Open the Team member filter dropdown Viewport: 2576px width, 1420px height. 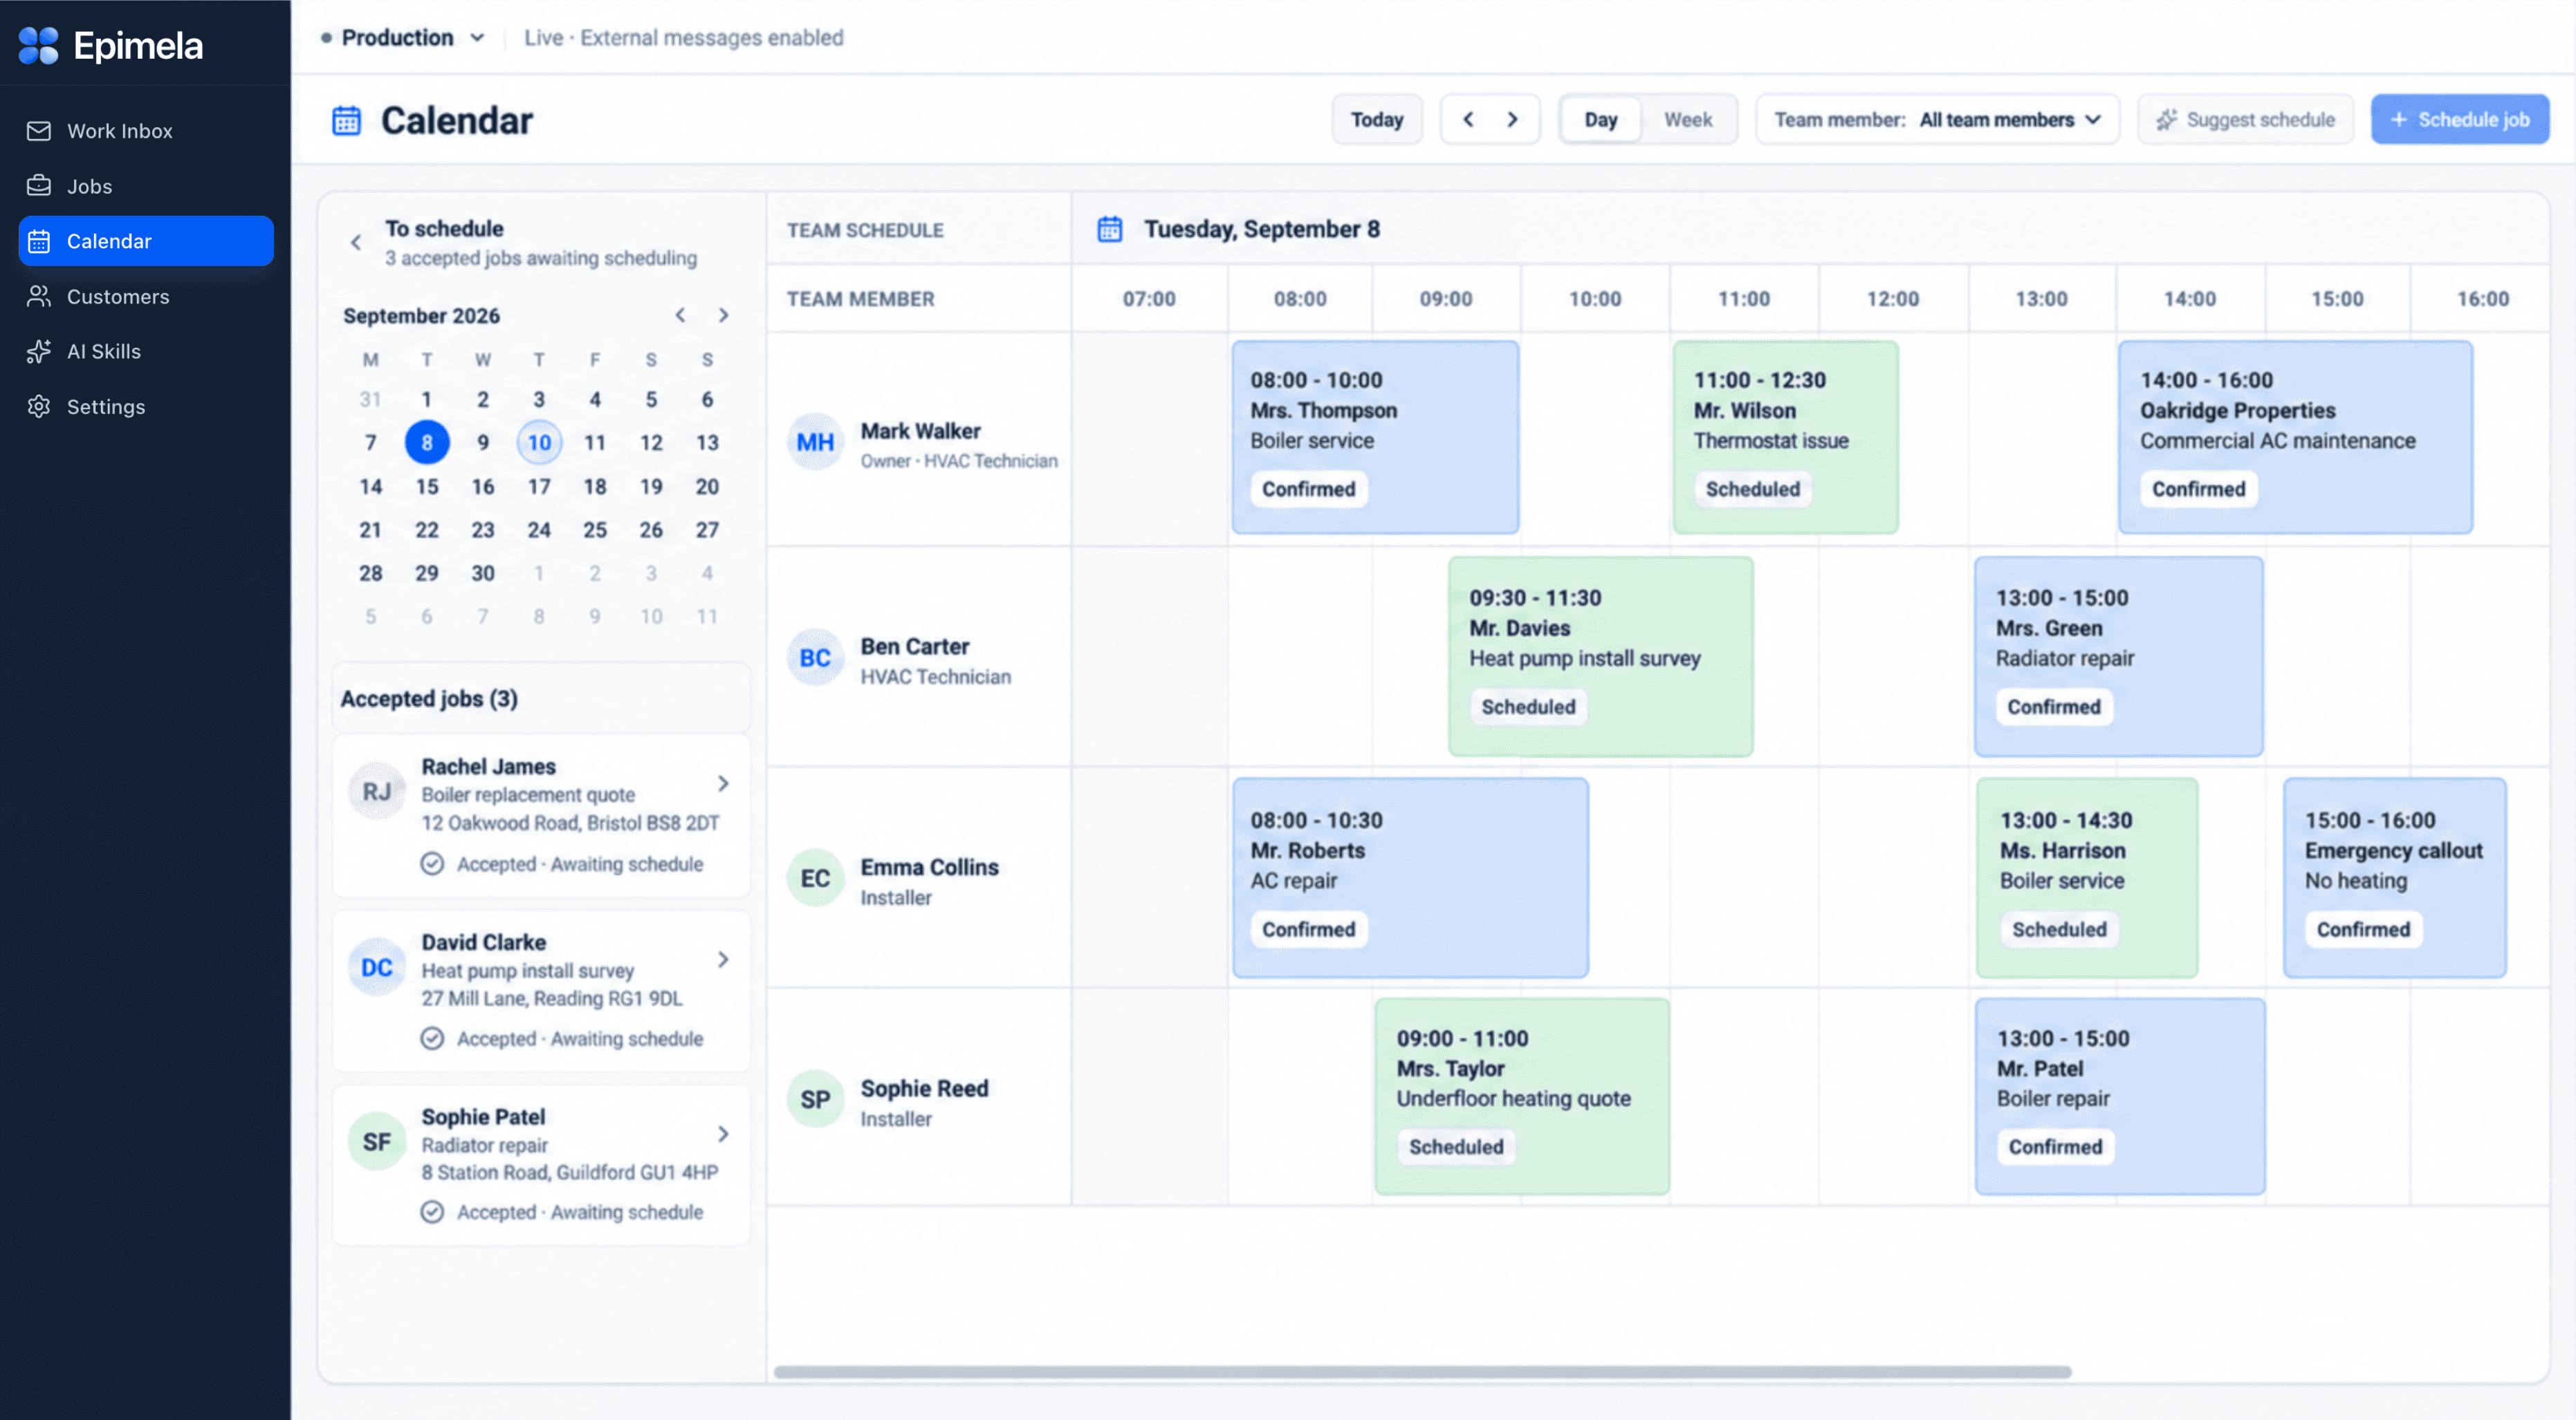[x=1937, y=120]
